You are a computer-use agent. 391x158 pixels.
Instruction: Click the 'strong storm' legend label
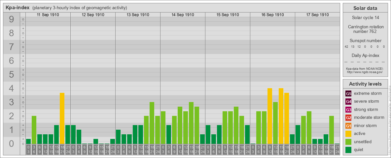[x=366, y=109]
